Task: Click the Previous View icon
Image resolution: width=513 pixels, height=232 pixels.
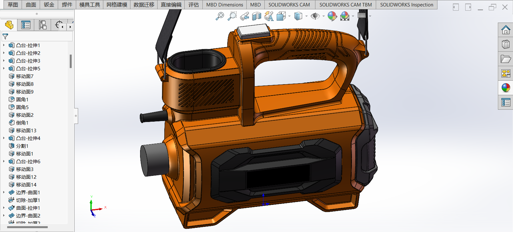Action: (244, 16)
